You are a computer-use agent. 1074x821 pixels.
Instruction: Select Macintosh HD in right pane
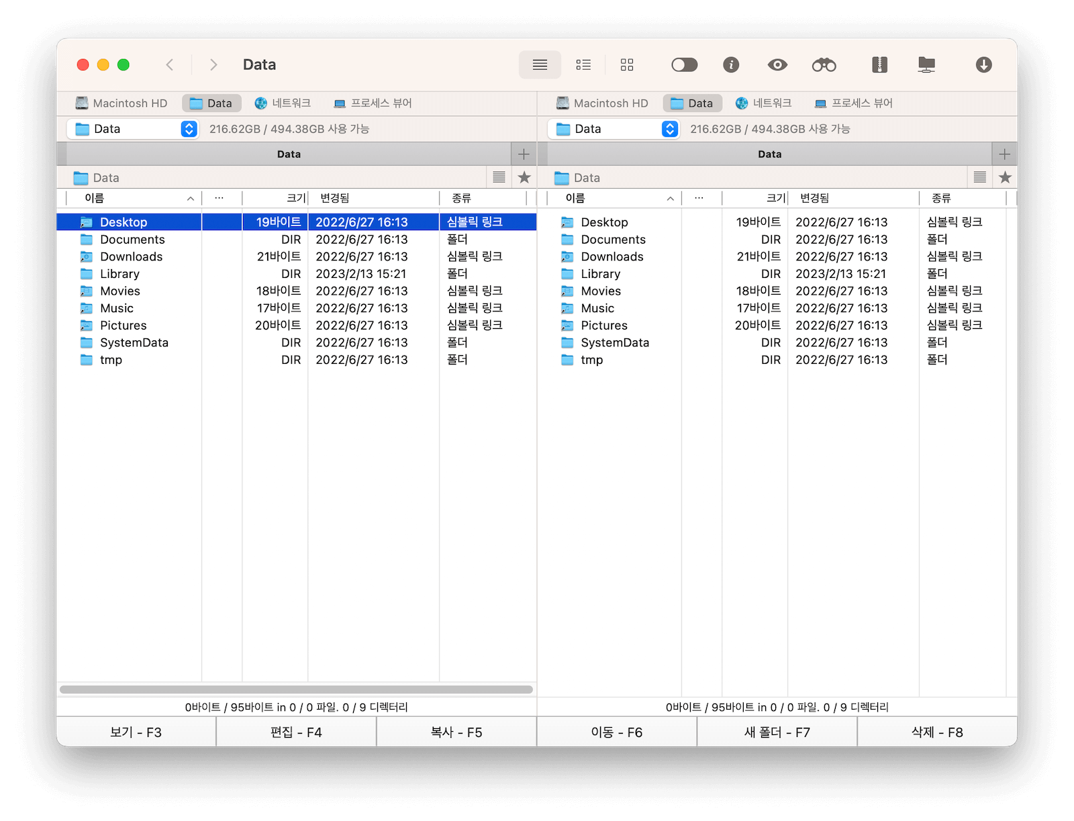point(602,103)
